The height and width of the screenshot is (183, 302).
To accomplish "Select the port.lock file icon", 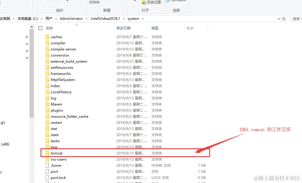I will point(47,178).
